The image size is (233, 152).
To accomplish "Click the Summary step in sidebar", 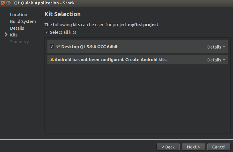I will point(19,42).
